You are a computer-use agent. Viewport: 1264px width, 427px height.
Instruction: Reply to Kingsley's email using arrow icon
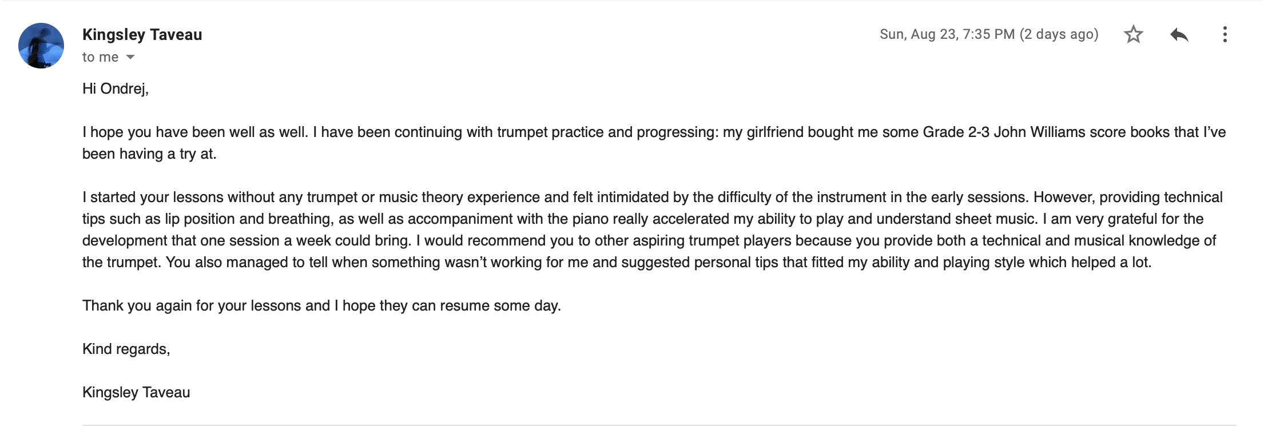[x=1179, y=35]
